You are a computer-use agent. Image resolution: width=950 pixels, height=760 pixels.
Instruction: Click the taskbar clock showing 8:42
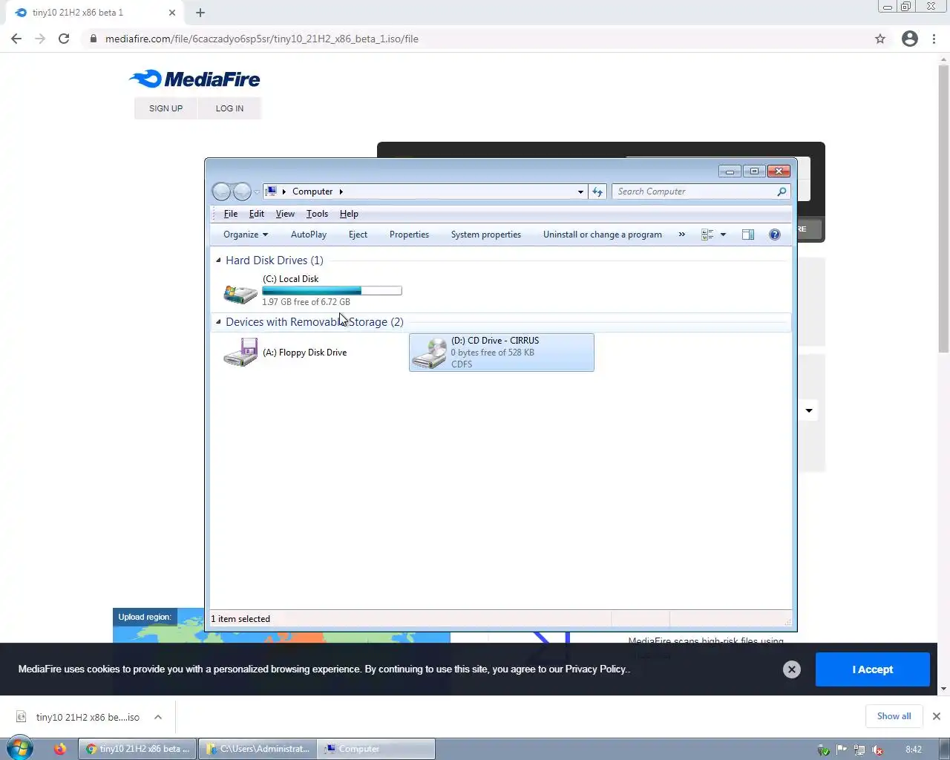[914, 750]
